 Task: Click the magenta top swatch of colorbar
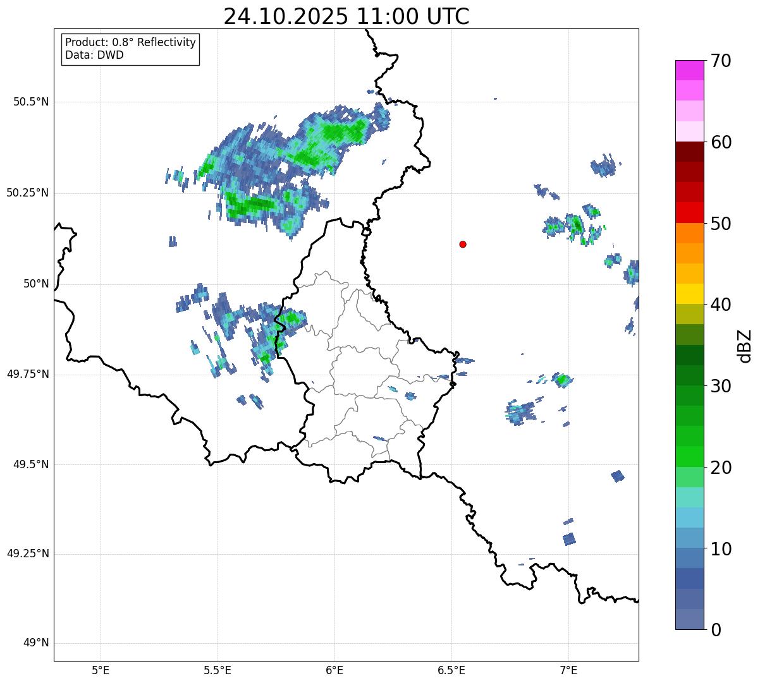[x=689, y=70]
